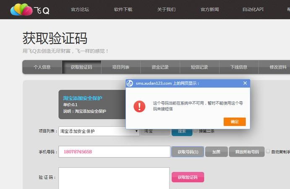Click the 获取号码(1) button
Image resolution: width=290 pixels, height=189 pixels.
tap(188, 152)
